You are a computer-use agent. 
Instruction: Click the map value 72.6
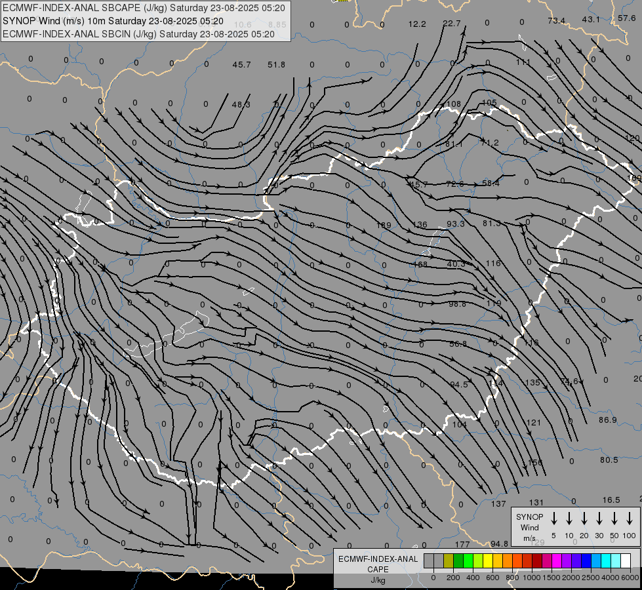(x=455, y=184)
